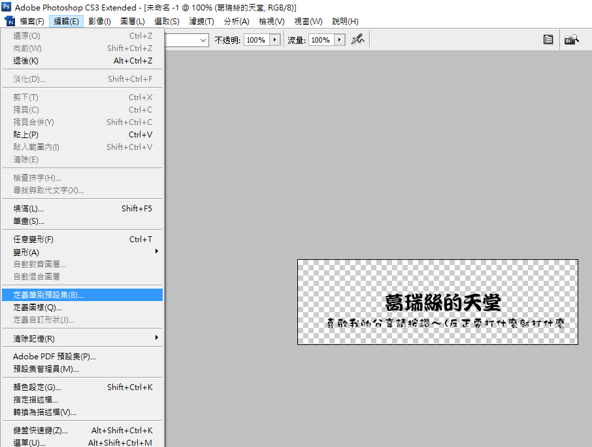Click the document icon beside the title text
This screenshot has width=592, height=447.
[x=10, y=21]
